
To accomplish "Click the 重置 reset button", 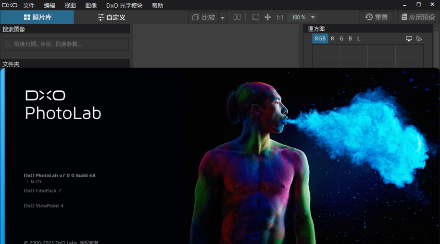I will [377, 17].
